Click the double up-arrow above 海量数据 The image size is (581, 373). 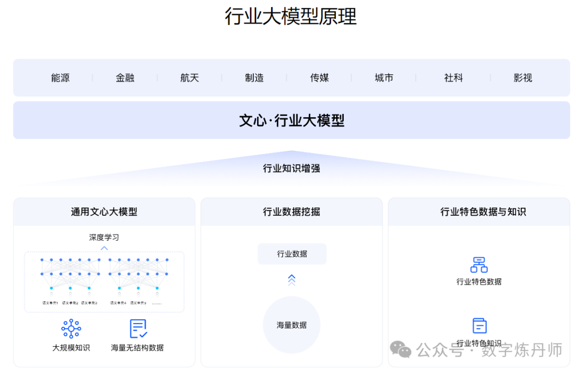292,280
